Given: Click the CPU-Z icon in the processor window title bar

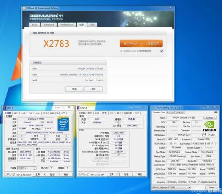Looking at the screenshot, I should pyautogui.click(x=4, y=108).
